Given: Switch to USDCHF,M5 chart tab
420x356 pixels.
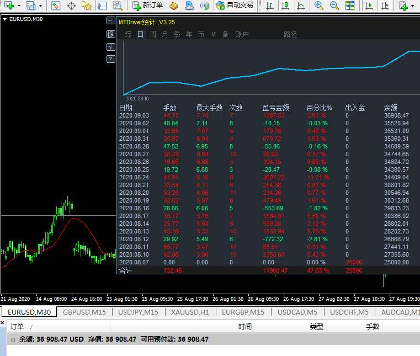Looking at the screenshot, I should pyautogui.click(x=349, y=312).
